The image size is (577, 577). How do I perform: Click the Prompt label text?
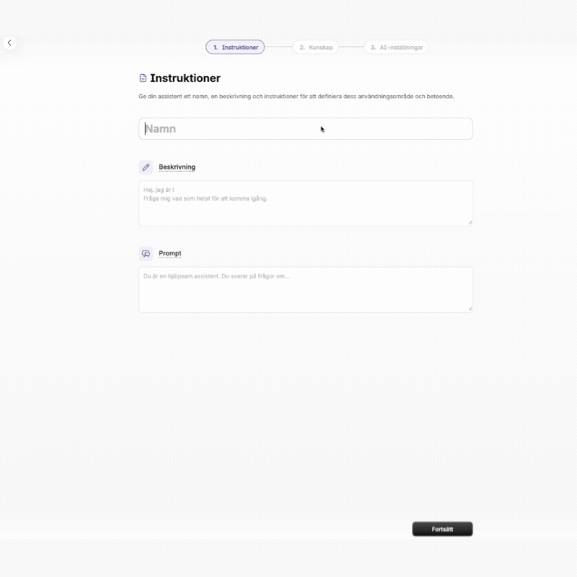tap(170, 254)
